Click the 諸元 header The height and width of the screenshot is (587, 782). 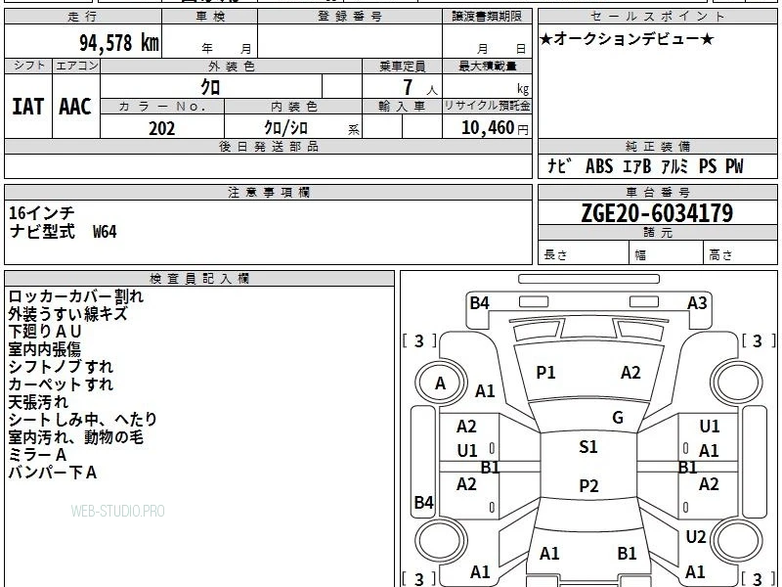click(x=657, y=233)
